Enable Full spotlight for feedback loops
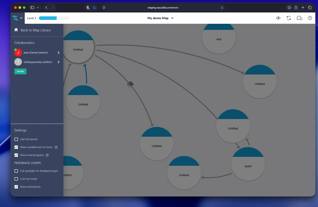This screenshot has height=207, width=318. (x=16, y=171)
